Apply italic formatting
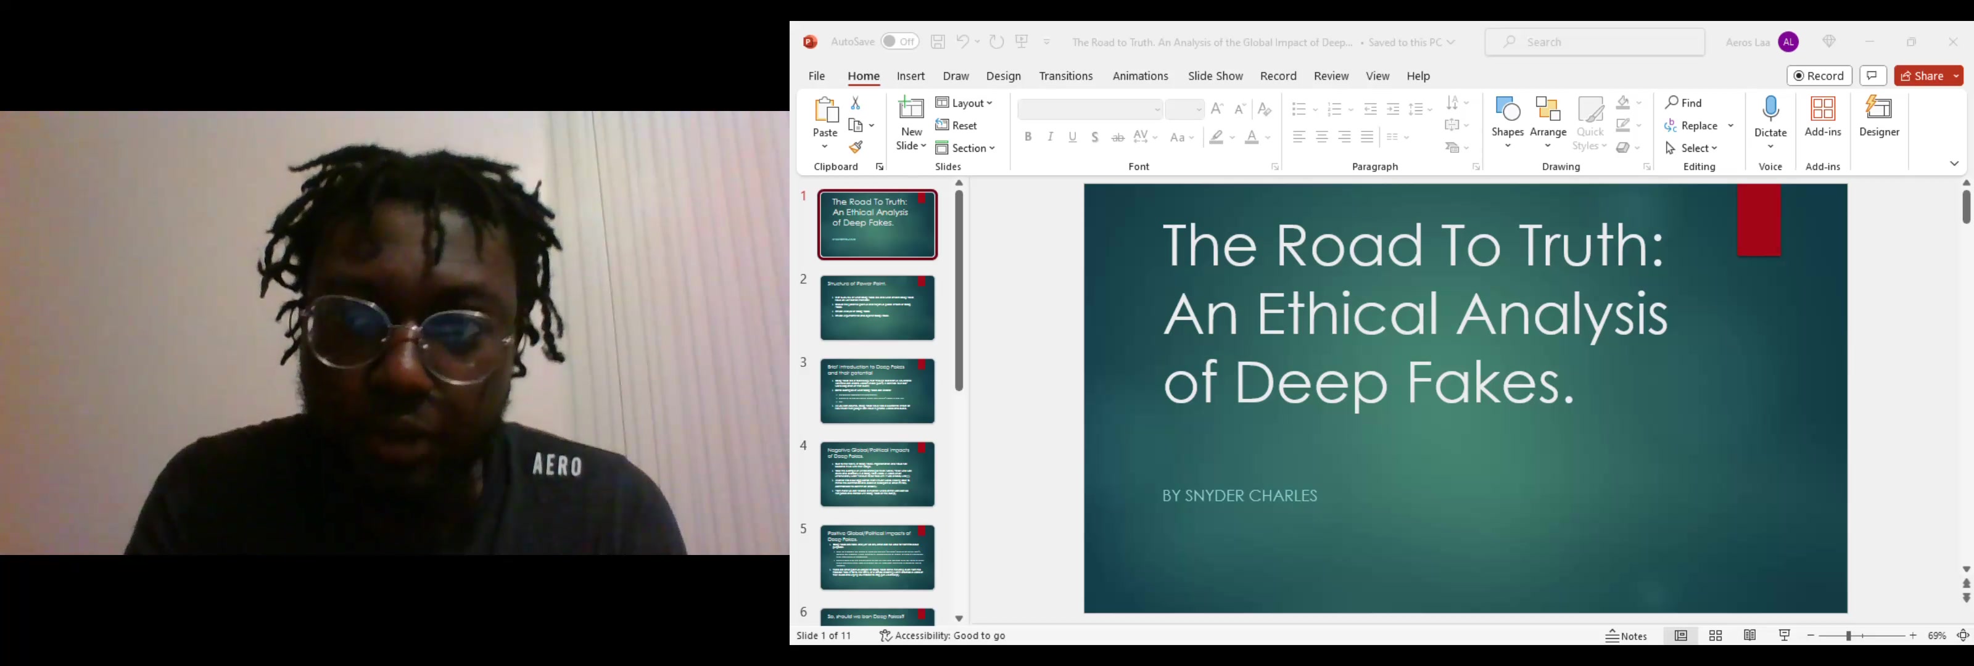Screen dimensions: 1974x666 [1050, 137]
